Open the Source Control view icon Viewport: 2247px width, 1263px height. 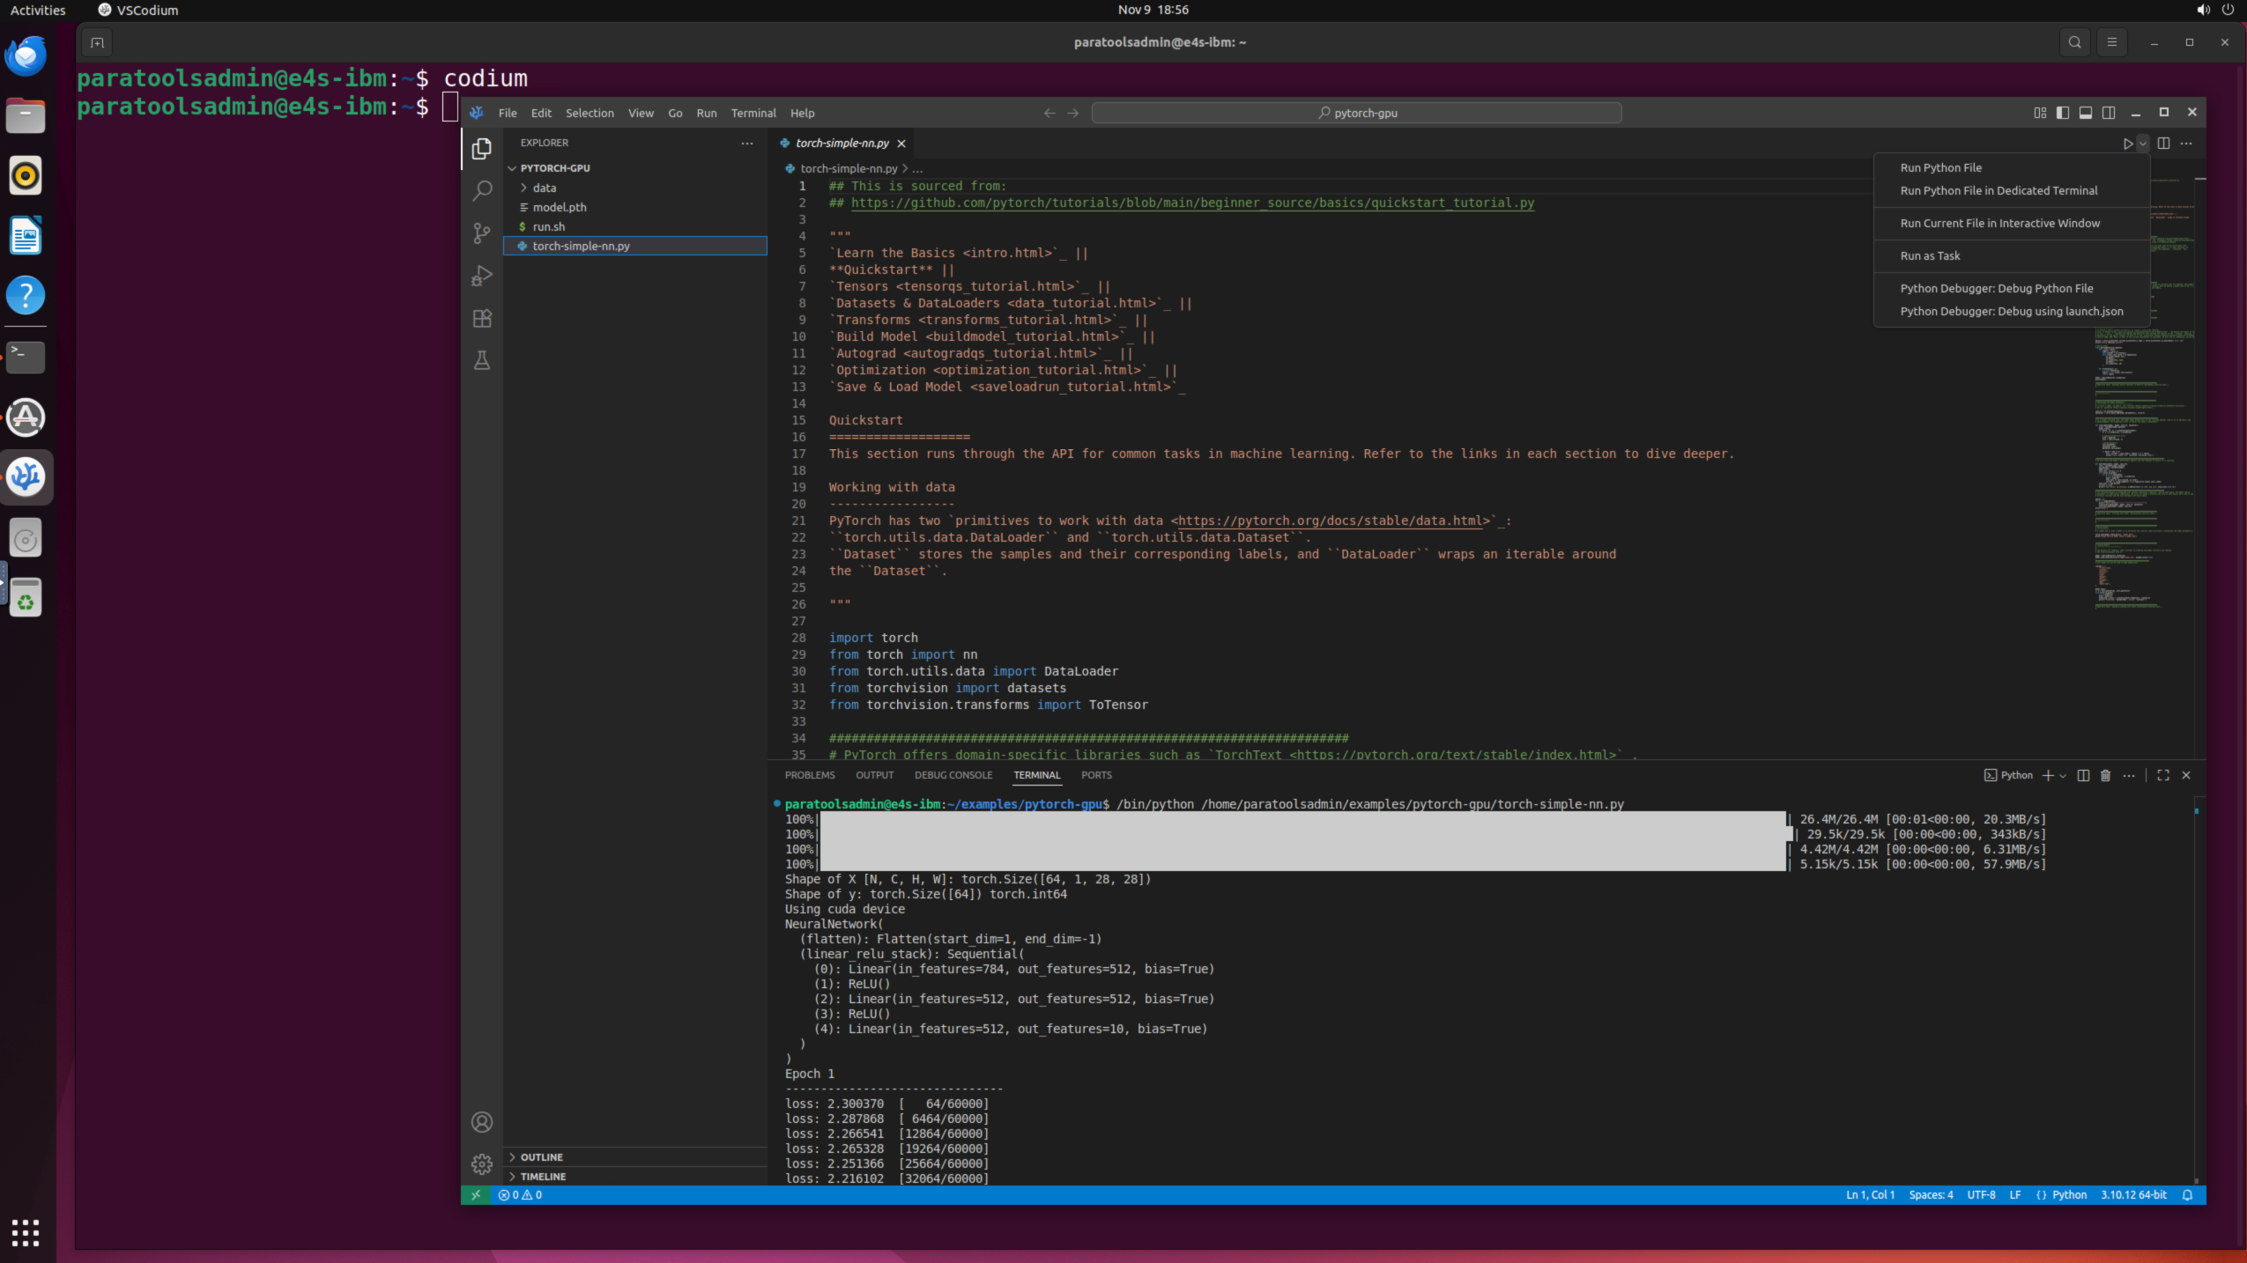click(x=482, y=233)
